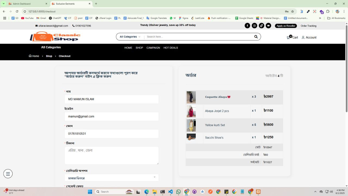The width and height of the screenshot is (348, 196).
Task: Select the Exclusive Germents tab
Action: tap(71, 4)
